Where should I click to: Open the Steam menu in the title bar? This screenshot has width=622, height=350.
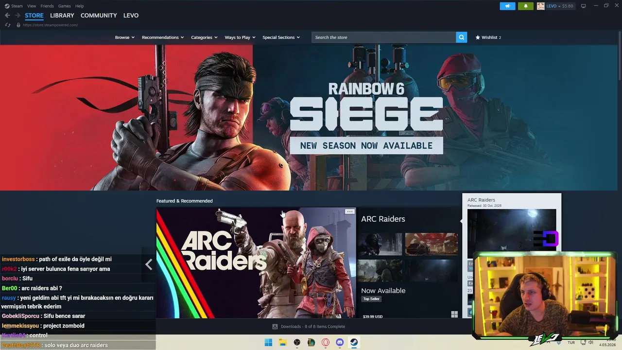click(x=14, y=6)
